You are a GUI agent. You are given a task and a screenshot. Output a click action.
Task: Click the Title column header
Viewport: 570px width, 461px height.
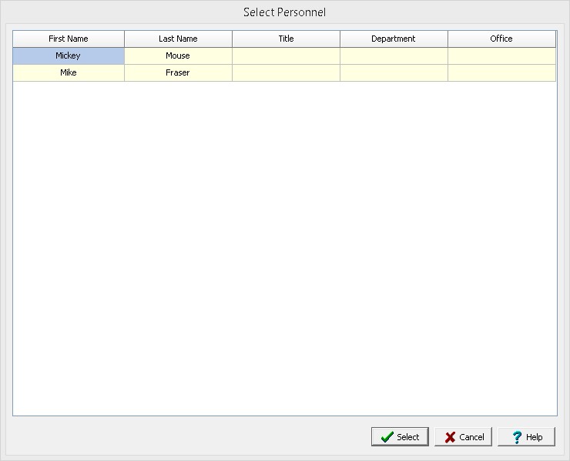pos(286,39)
